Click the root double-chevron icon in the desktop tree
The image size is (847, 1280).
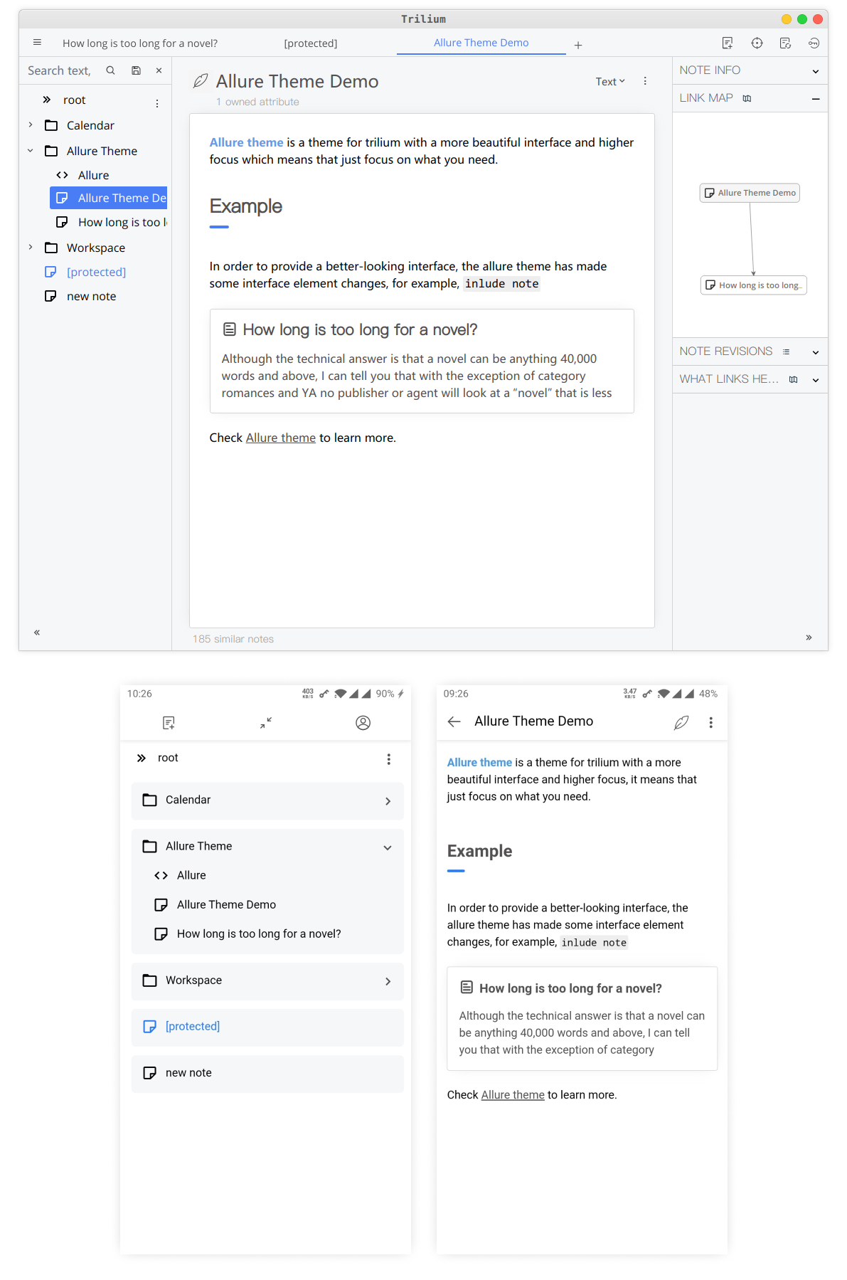[47, 100]
